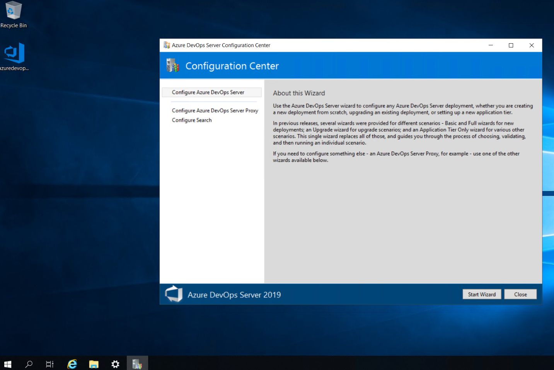This screenshot has width=554, height=370.
Task: Open the Windows Start menu
Action: pos(8,364)
